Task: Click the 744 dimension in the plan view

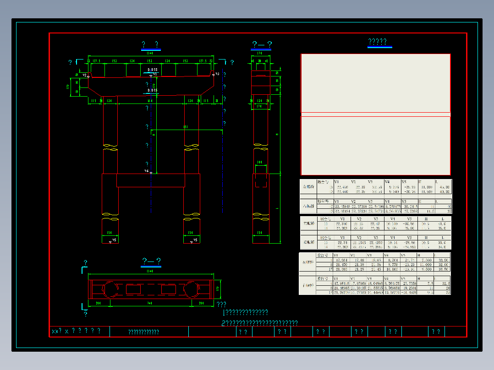Action: [x=150, y=303]
